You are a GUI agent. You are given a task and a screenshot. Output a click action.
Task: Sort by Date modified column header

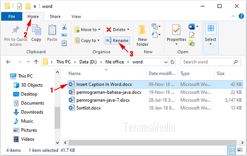162,73
